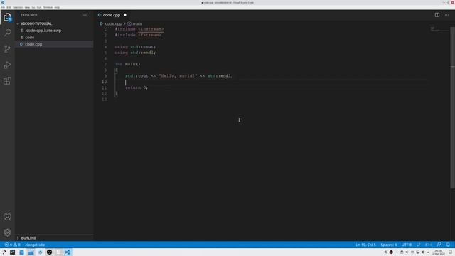Click the errors and warnings status indicator
Screen dimensions: 455x256
pos(12,245)
